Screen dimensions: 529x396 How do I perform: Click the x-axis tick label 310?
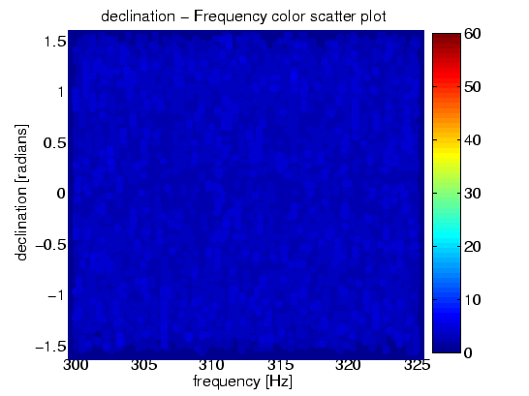click(x=211, y=365)
